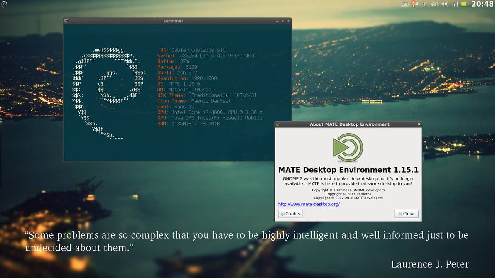Click 'Copyright © 2011 Perberos' text

pyautogui.click(x=348, y=194)
